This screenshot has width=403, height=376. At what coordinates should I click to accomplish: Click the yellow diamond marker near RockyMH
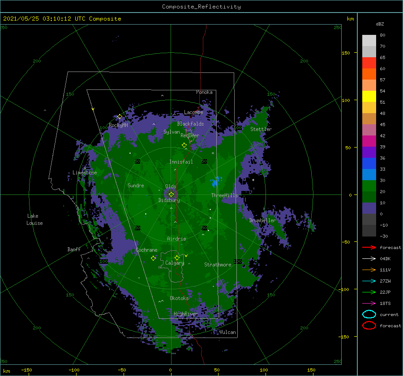(120, 117)
